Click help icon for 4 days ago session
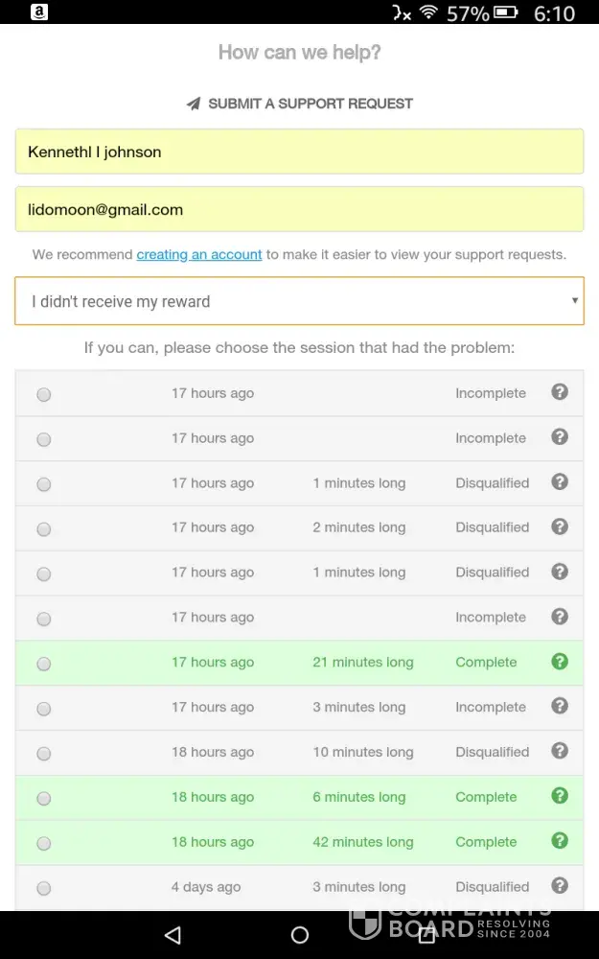Image resolution: width=599 pixels, height=959 pixels. [x=560, y=886]
